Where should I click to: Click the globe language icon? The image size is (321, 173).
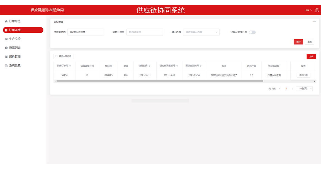coord(317,10)
